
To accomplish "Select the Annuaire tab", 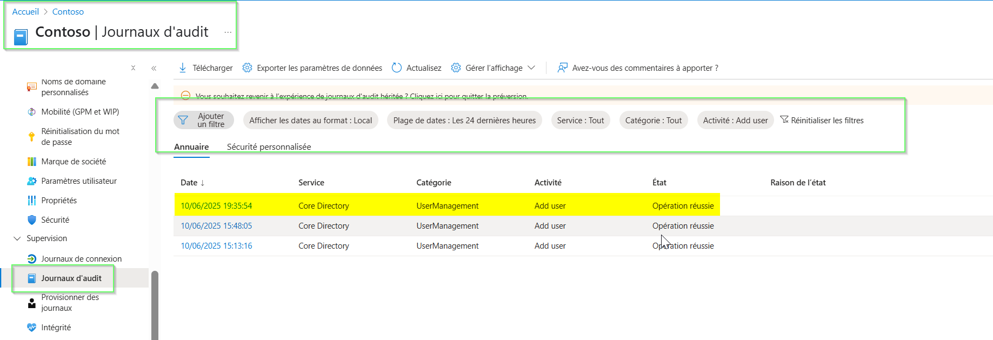I will pos(191,147).
